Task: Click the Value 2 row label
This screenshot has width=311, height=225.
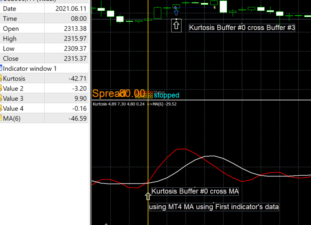Action: tap(13, 89)
